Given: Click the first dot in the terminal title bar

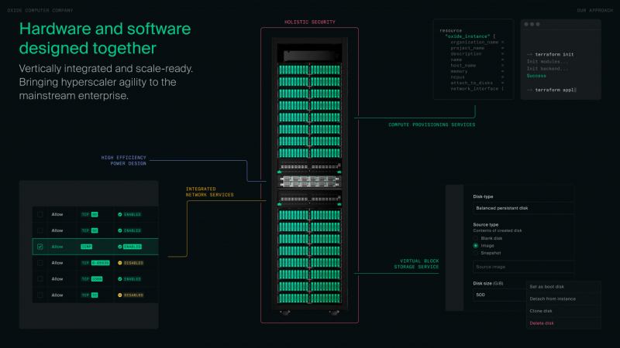Looking at the screenshot, I should [528, 24].
